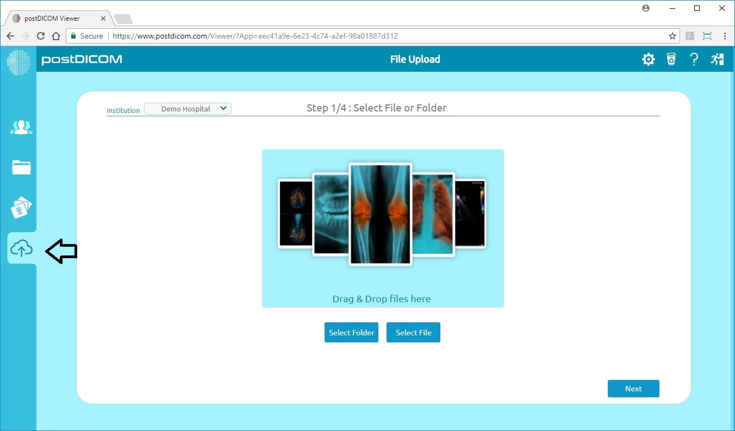Viewport: 735px width, 431px height.
Task: Click the Drag & Drop files area
Action: (x=382, y=228)
